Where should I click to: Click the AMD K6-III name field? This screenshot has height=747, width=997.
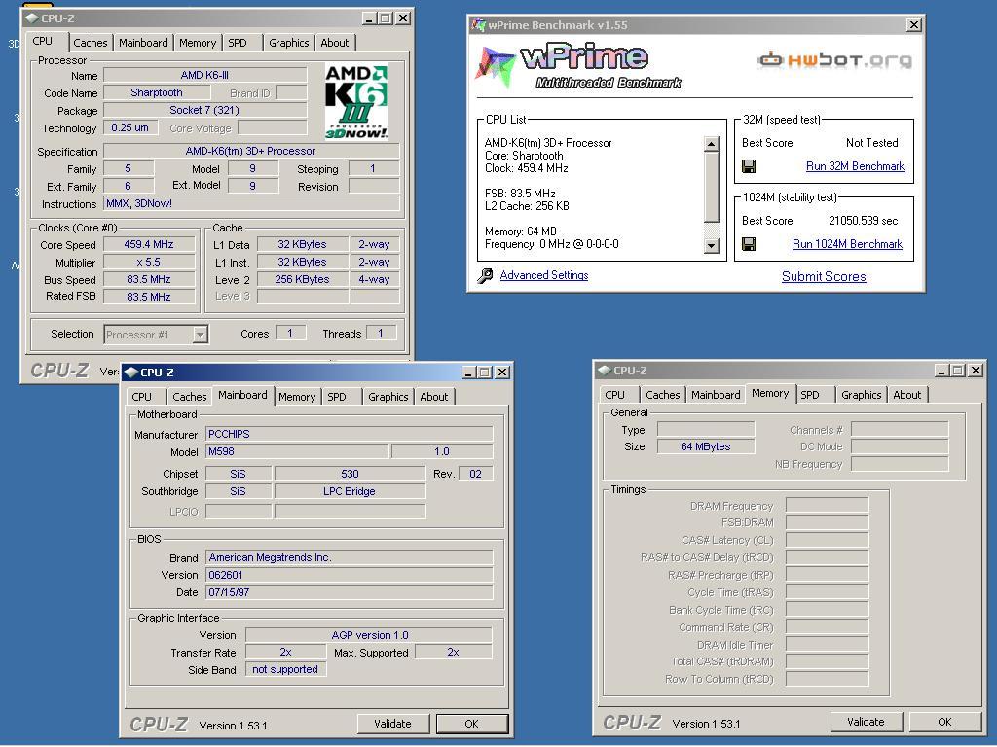(x=204, y=75)
